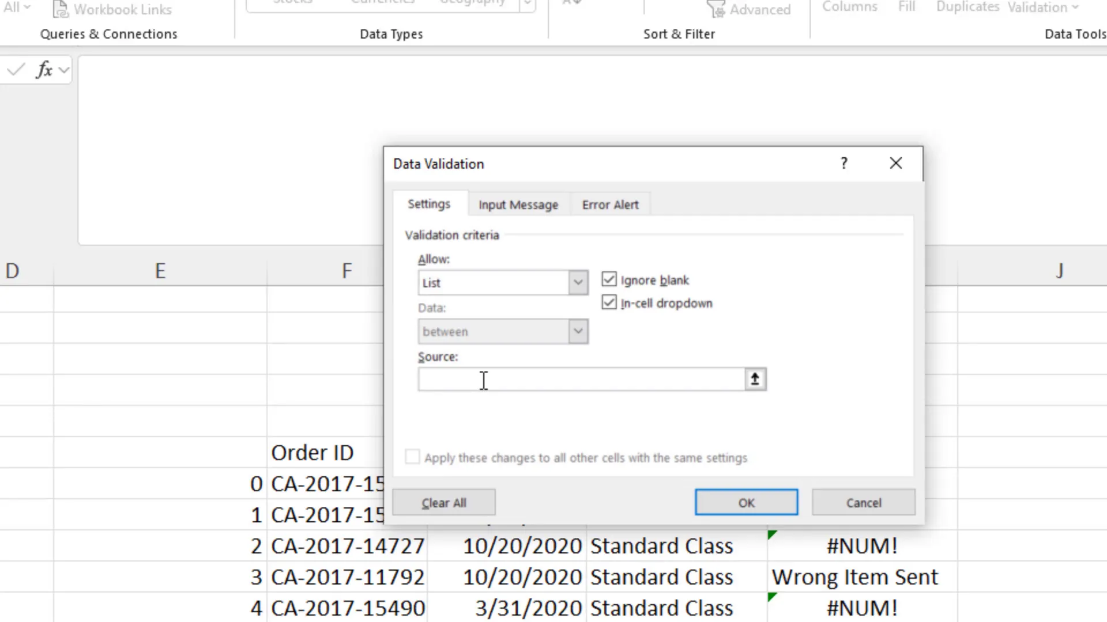This screenshot has height=622, width=1107.
Task: Disable In-cell dropdown
Action: 609,302
